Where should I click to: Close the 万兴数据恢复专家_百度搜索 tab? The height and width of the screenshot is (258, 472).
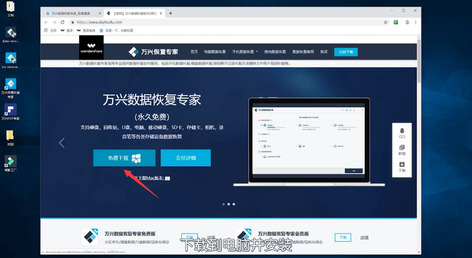pos(100,13)
